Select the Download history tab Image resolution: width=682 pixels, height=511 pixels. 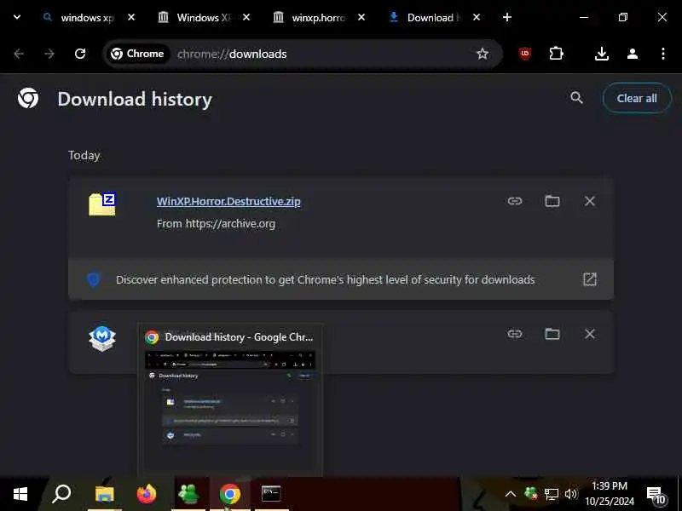(x=426, y=17)
